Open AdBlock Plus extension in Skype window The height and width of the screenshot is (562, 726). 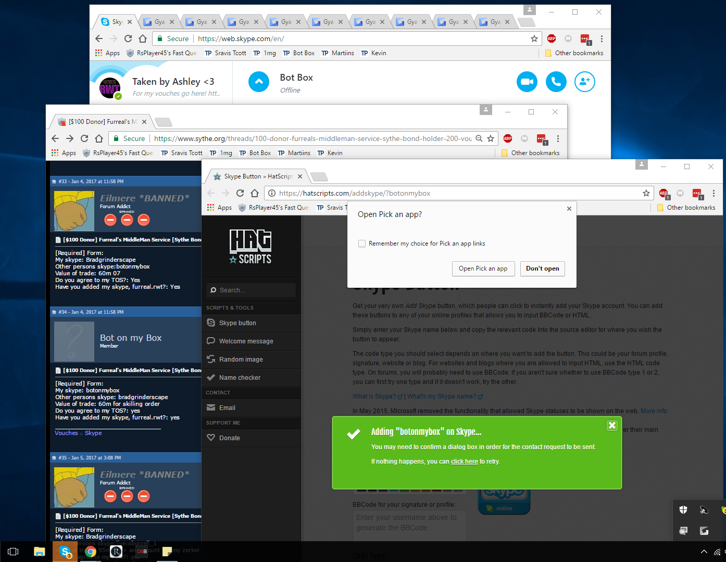click(552, 39)
